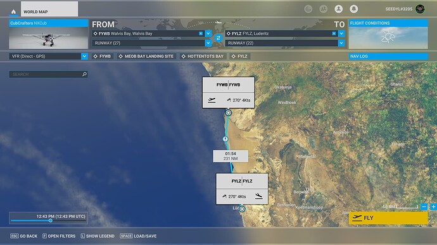Clear the FYWB departure airport
Viewport: 437px width, 245px height.
201,33
